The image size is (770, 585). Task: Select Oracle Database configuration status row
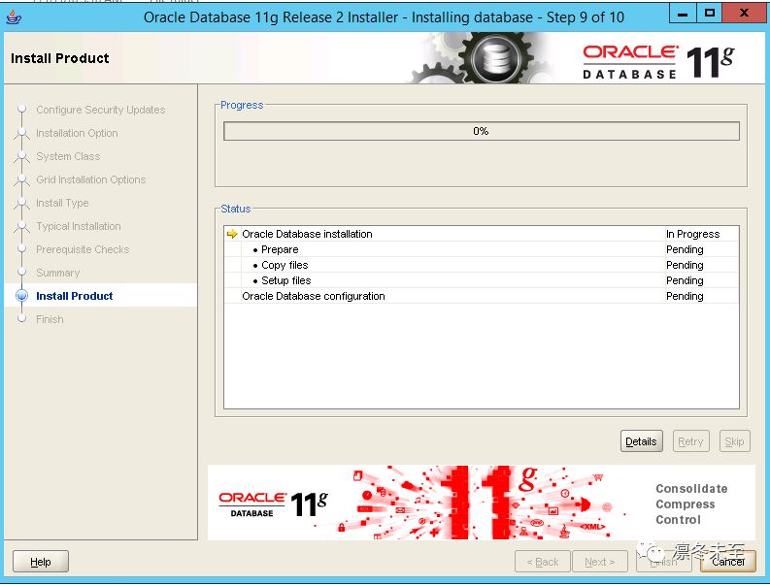coord(482,296)
